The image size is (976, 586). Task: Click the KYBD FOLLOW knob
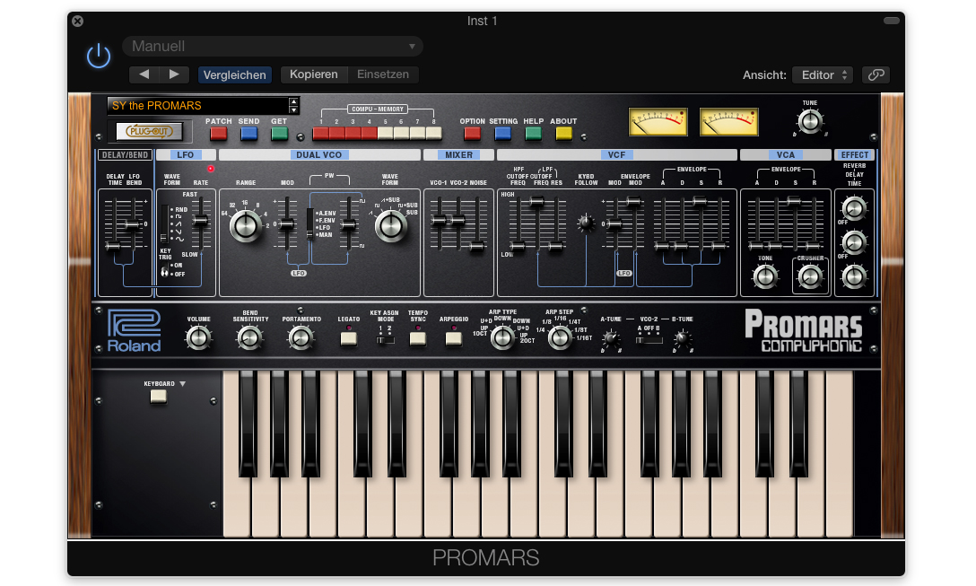point(585,223)
